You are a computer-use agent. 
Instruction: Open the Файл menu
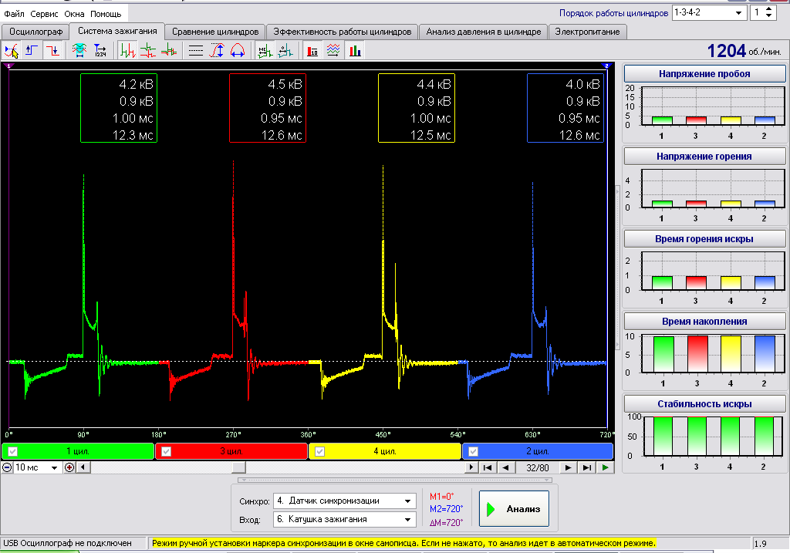(14, 14)
